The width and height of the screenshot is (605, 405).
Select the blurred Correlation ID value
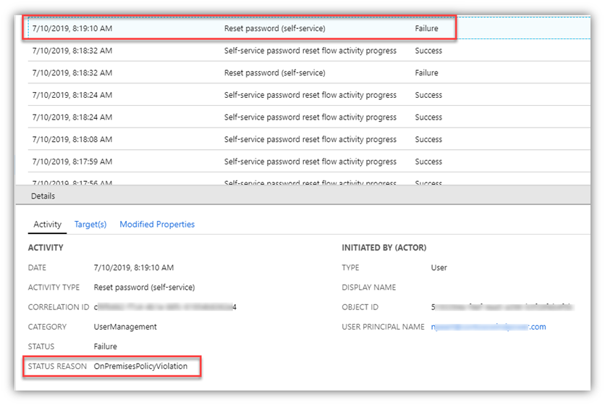point(165,307)
